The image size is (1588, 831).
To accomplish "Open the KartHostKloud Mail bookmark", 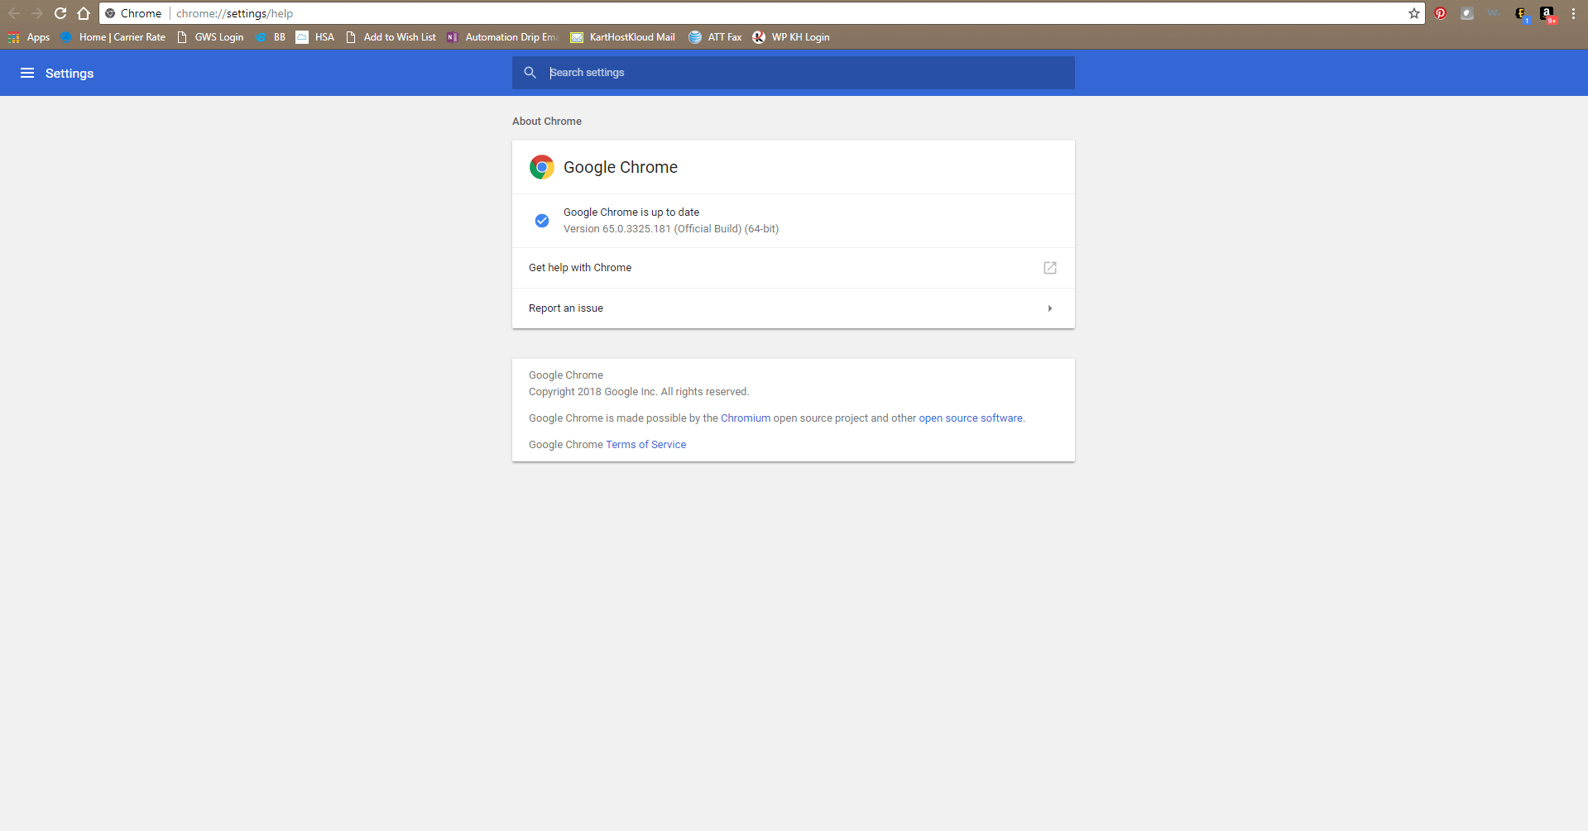I will point(622,37).
